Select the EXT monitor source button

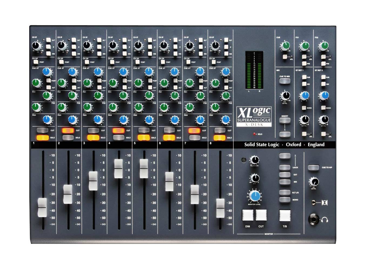[x=285, y=175]
